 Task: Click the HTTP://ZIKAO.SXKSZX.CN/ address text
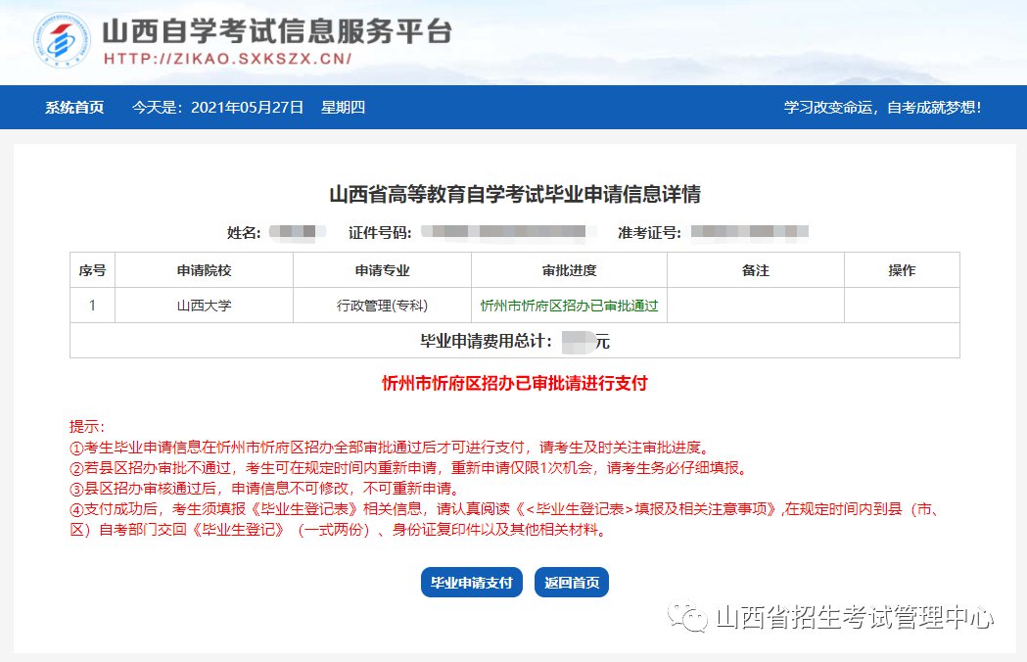point(227,59)
